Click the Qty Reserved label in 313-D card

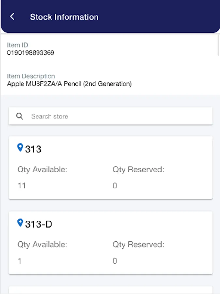(x=138, y=245)
